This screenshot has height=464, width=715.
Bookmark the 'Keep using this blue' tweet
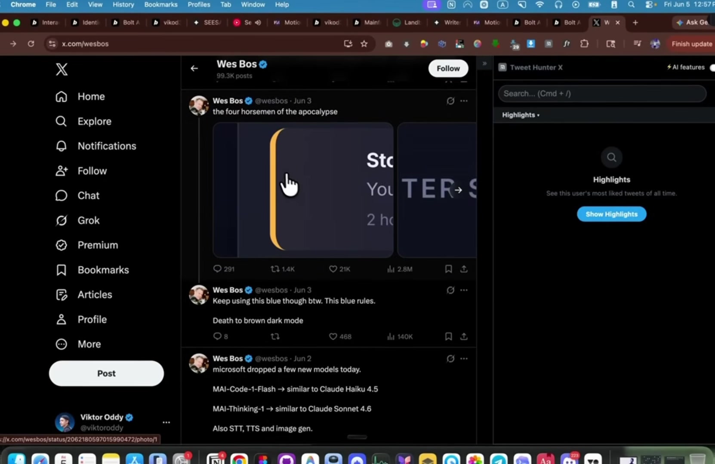pyautogui.click(x=448, y=336)
